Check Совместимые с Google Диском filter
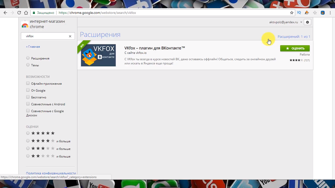 [x=28, y=111]
